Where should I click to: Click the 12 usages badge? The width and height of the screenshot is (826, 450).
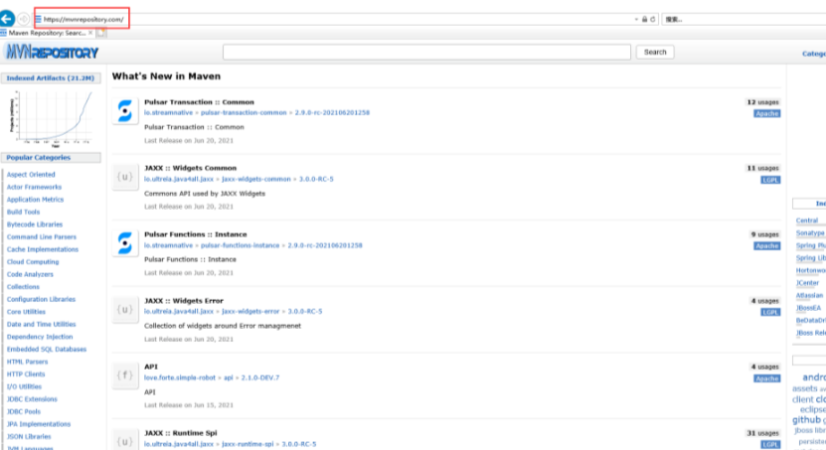762,102
